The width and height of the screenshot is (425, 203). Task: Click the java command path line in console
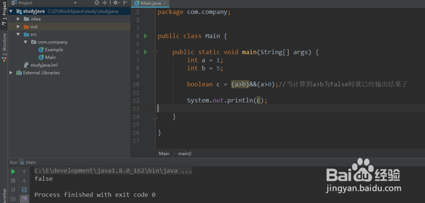coord(113,171)
